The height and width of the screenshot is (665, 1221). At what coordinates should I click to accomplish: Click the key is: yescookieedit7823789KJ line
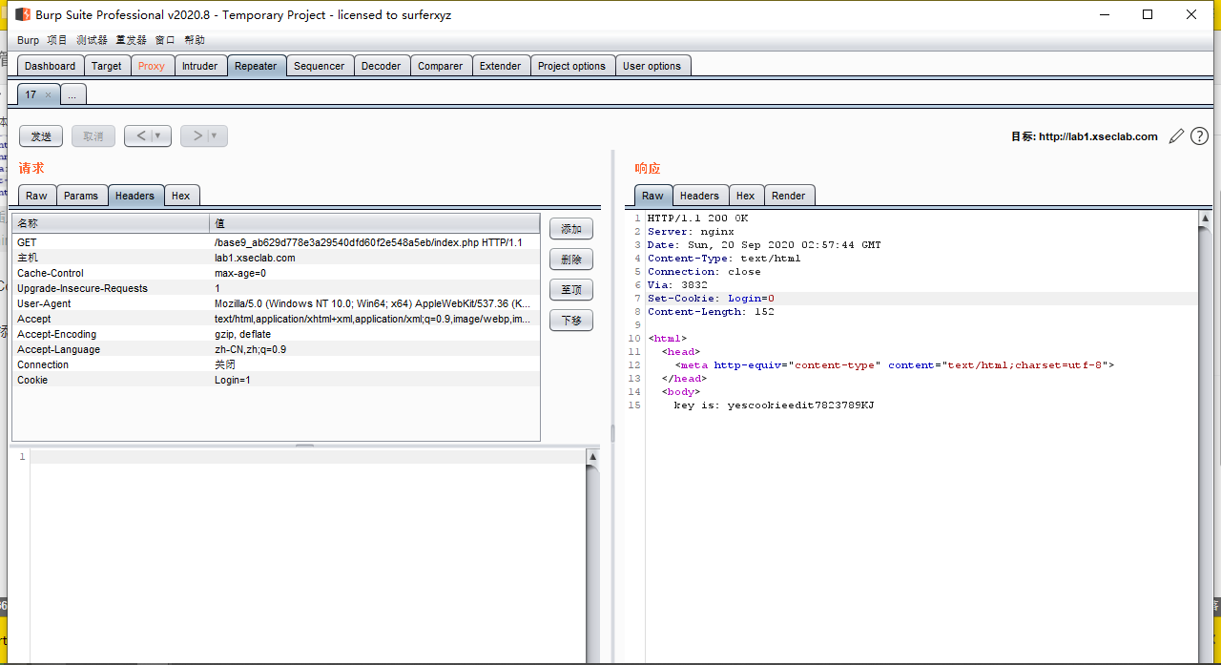tap(774, 405)
